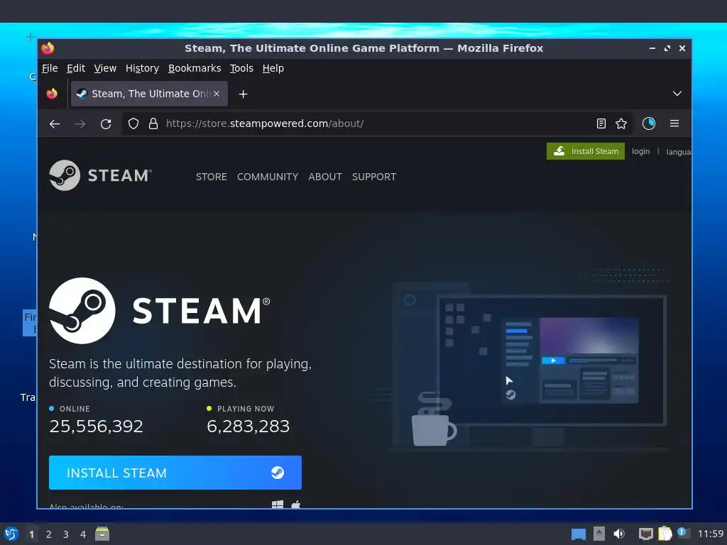Image resolution: width=727 pixels, height=545 pixels.
Task: Click the 11:59 taskbar clock
Action: (x=711, y=534)
